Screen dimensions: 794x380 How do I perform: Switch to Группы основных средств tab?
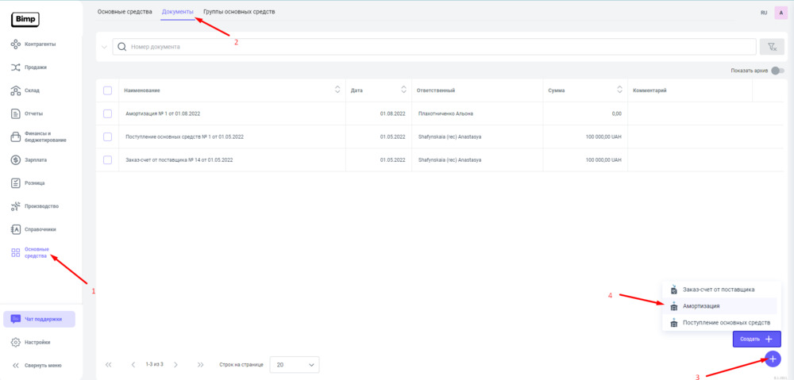[x=239, y=12]
